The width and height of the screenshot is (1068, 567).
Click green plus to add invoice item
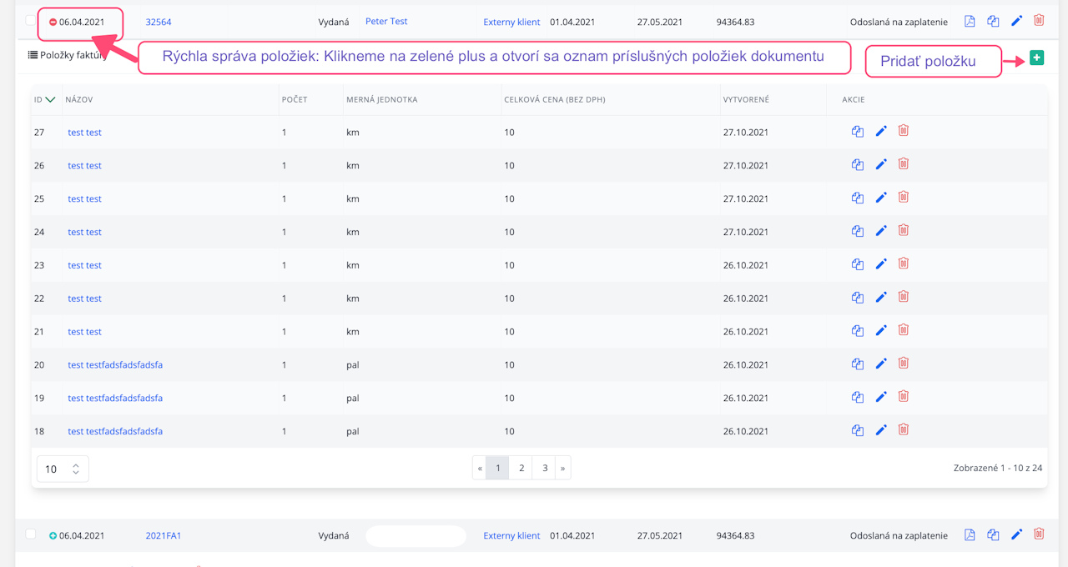[x=1036, y=58]
